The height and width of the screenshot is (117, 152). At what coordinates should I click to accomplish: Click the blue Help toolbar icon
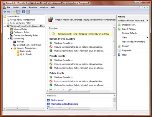point(24,12)
